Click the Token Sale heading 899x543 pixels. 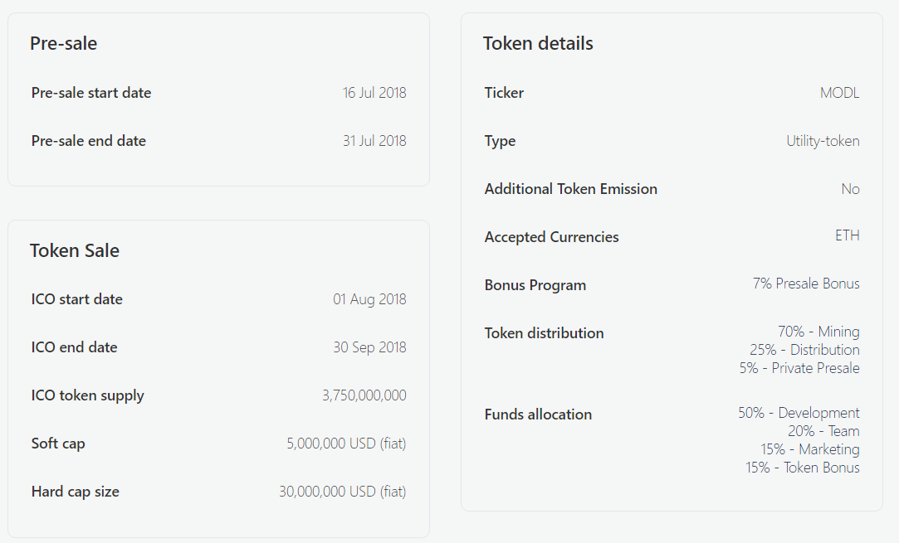[x=75, y=251]
